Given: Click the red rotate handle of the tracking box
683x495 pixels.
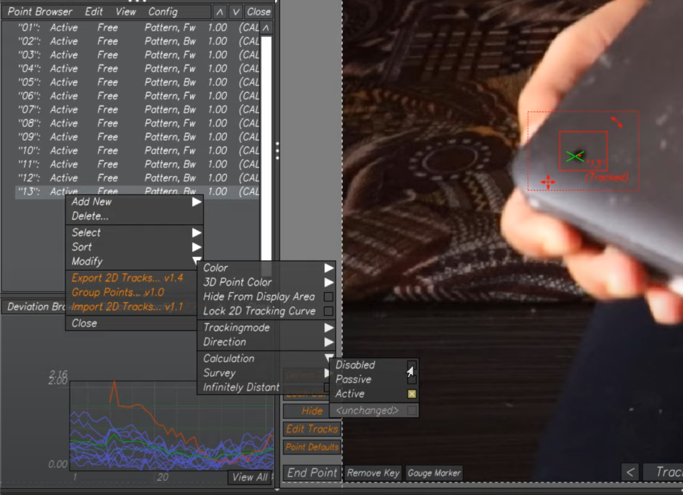Looking at the screenshot, I should click(616, 122).
